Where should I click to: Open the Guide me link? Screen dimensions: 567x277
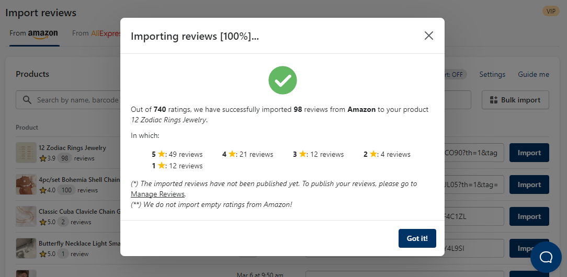[x=534, y=74]
